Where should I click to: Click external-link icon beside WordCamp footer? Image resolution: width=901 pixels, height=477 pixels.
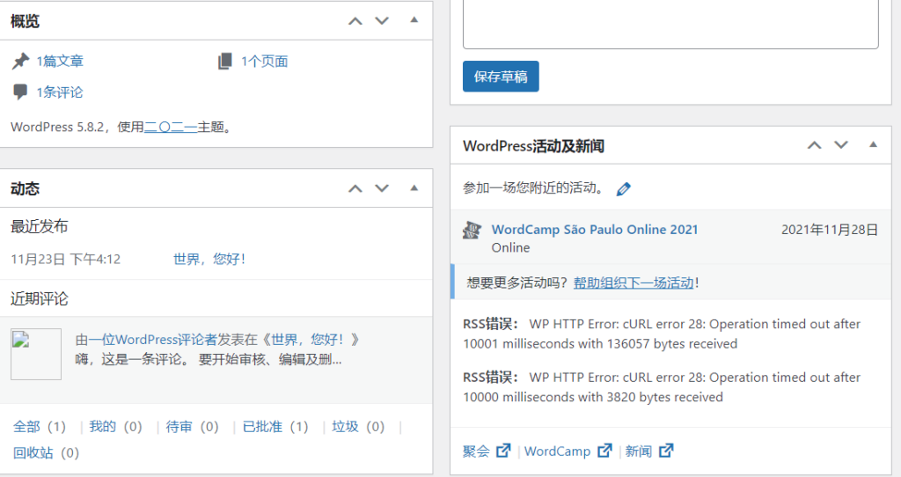(605, 451)
